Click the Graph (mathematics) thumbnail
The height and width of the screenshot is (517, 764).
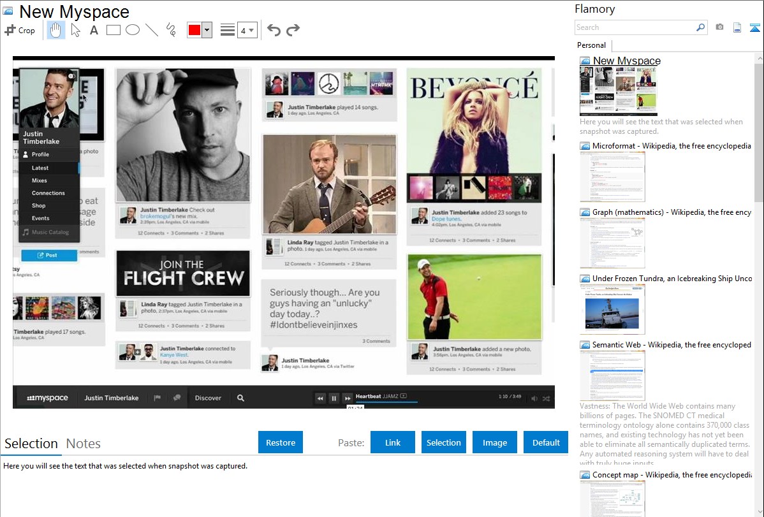coord(612,243)
